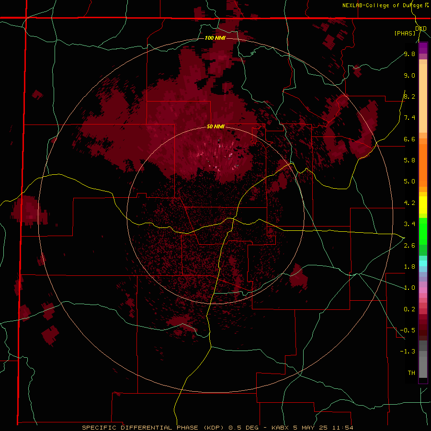The height and width of the screenshot is (431, 431).
Task: Click the 5.8 legend value
Action: click(x=409, y=160)
